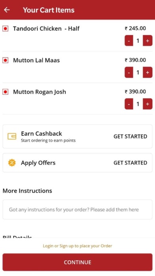Click the discount badge icon in Apply Offers
This screenshot has height=276, width=155.
click(12, 163)
